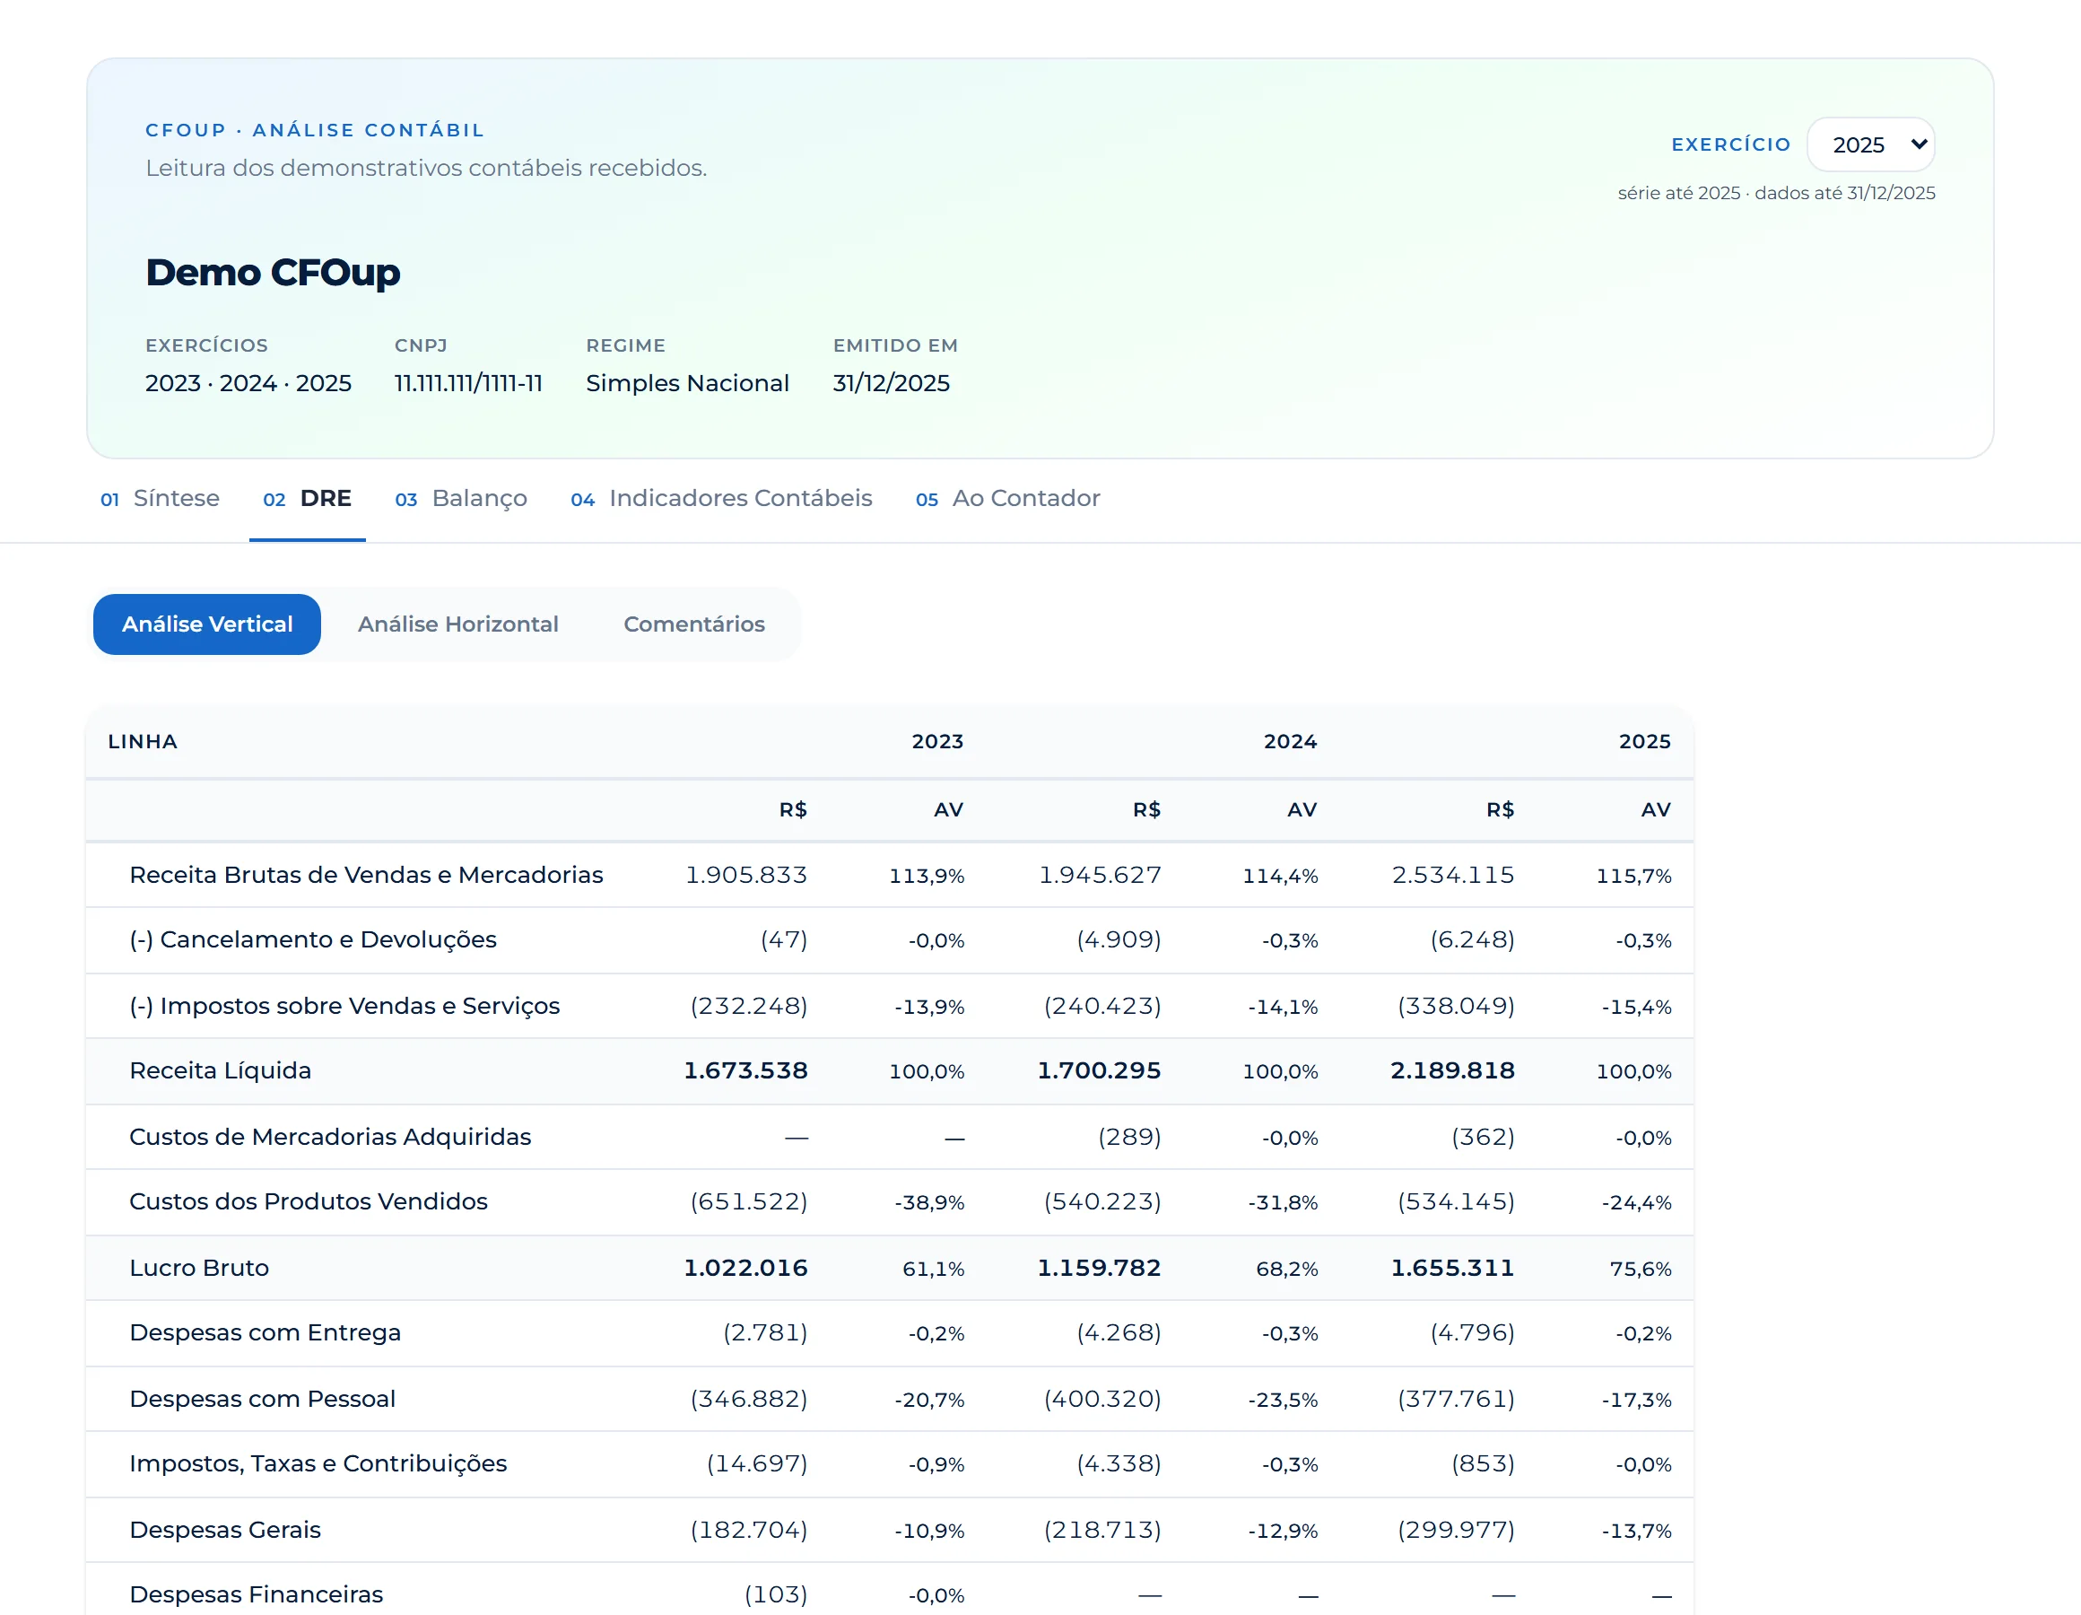This screenshot has height=1615, width=2081.
Task: Select the Despesas com Pessoal row label
Action: [x=262, y=1399]
